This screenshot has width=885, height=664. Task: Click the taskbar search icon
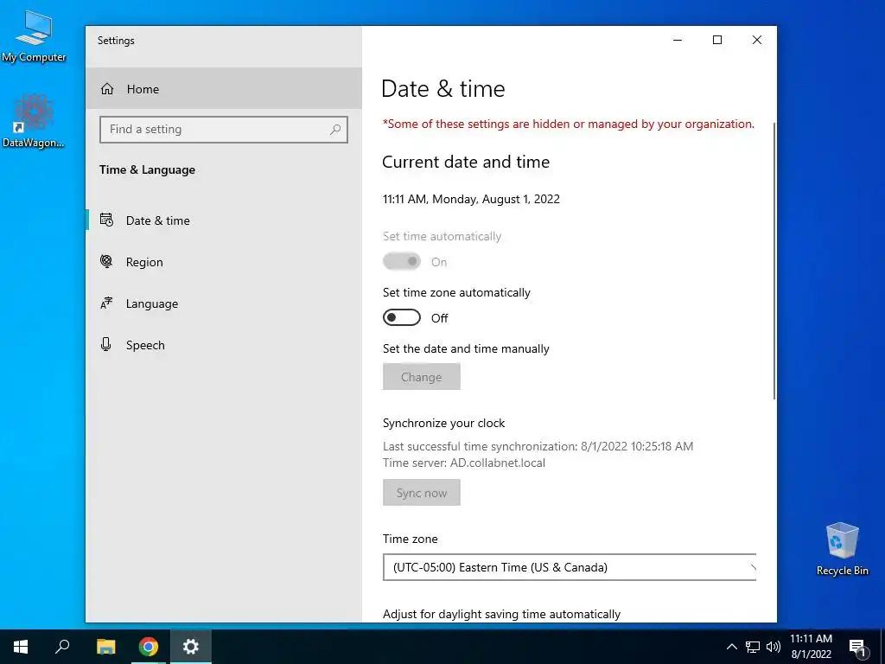point(62,647)
